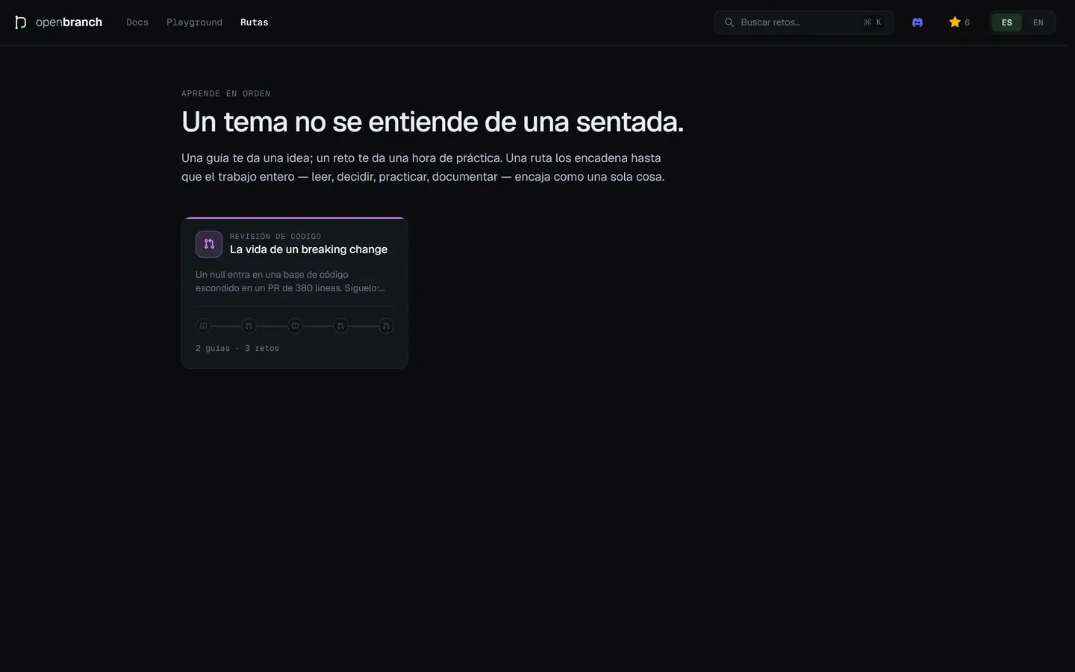This screenshot has height=672, width=1075.
Task: Select the challenge step right after the second guide
Action: 340,326
